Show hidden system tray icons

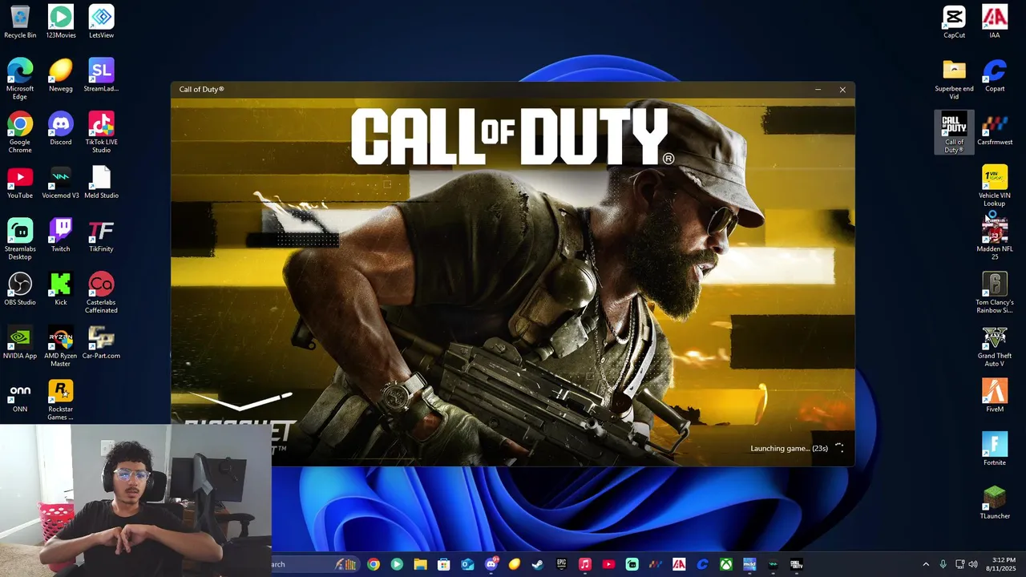(926, 564)
